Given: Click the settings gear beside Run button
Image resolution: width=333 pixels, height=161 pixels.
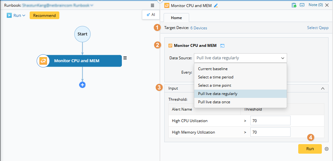Looking at the screenshot, I should pos(327,149).
